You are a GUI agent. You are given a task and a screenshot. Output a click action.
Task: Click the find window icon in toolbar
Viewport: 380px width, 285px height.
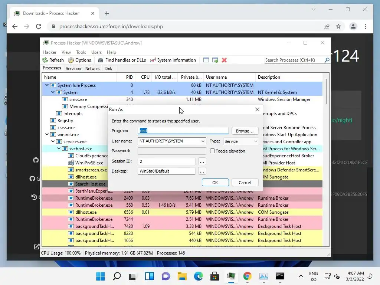click(x=206, y=60)
